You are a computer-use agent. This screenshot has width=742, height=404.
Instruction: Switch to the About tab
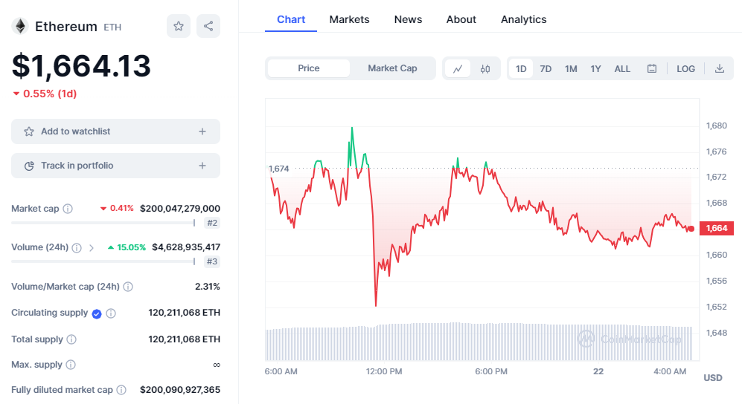pos(461,19)
